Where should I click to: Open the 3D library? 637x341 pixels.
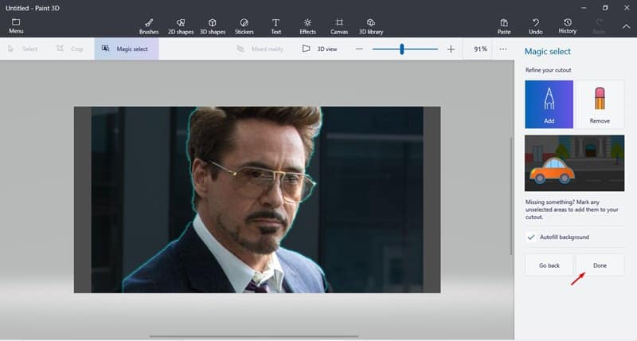pyautogui.click(x=371, y=26)
